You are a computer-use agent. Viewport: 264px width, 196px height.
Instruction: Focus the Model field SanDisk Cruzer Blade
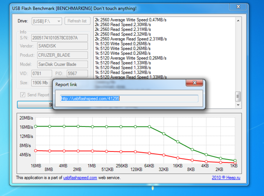pos(62,64)
